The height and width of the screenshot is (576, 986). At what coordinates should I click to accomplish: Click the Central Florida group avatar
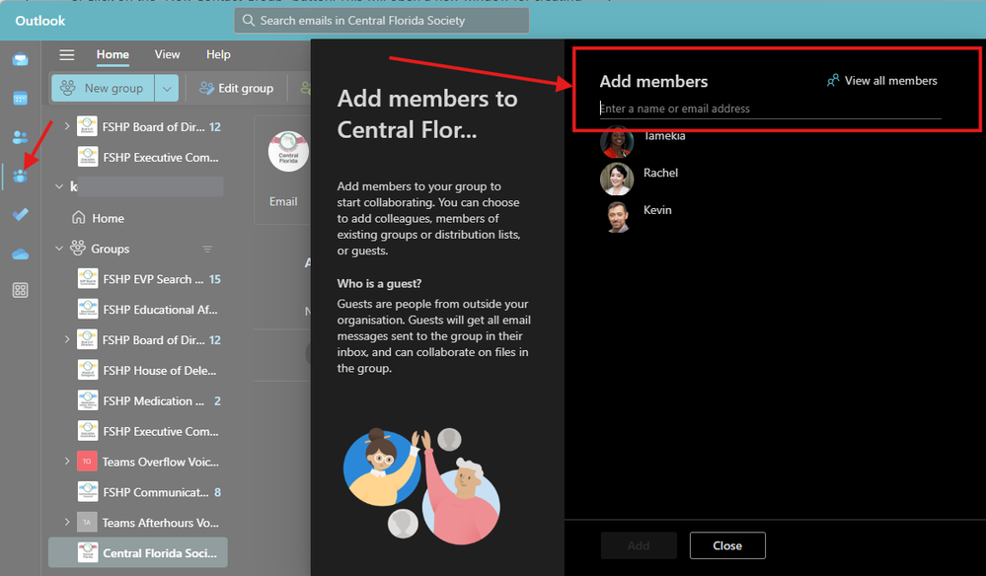click(x=288, y=151)
